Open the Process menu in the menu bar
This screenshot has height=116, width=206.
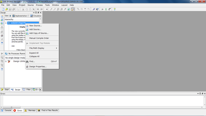(39, 5)
